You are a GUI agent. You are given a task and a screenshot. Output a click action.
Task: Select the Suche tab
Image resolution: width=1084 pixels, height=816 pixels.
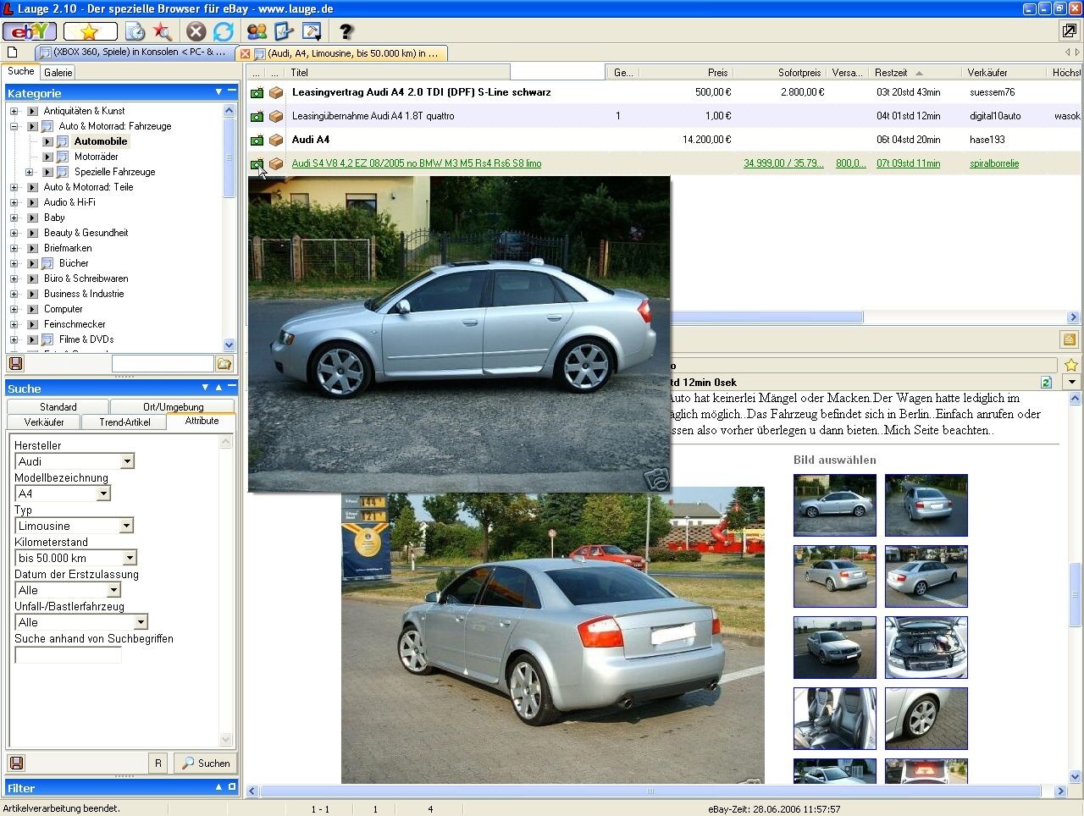[x=21, y=71]
